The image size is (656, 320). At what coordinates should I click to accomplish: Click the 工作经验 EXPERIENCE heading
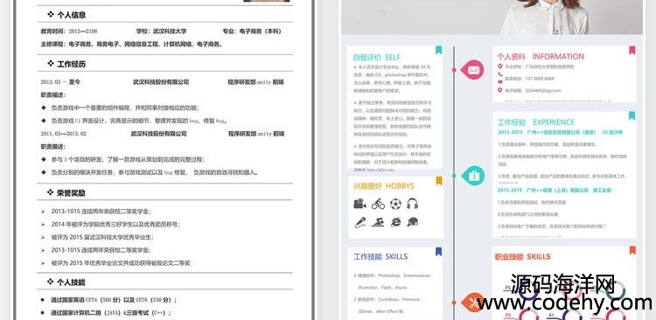pos(535,122)
